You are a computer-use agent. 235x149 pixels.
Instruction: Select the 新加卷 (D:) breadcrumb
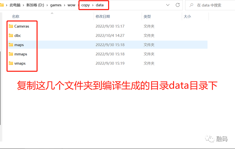[35, 5]
